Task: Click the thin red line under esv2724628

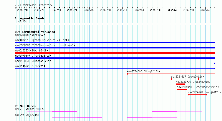Action: coord(197,95)
